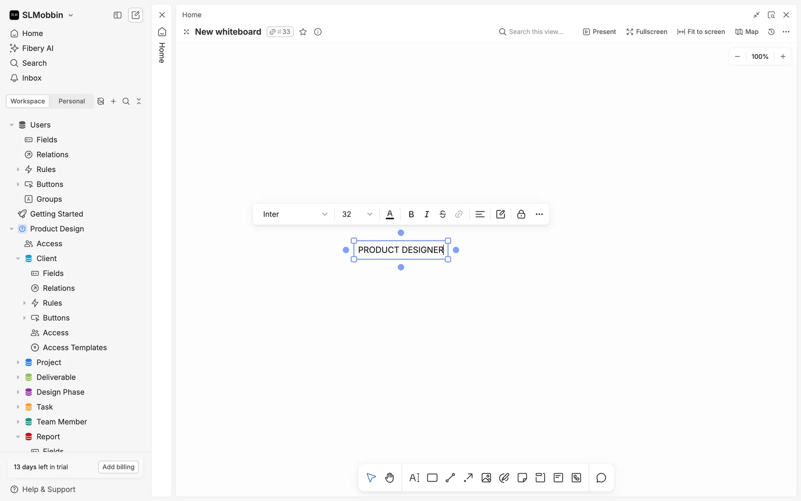Select the insert image tool

486,478
